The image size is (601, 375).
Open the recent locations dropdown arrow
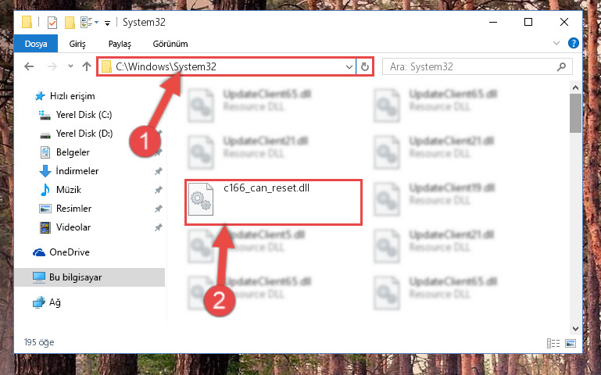(70, 66)
